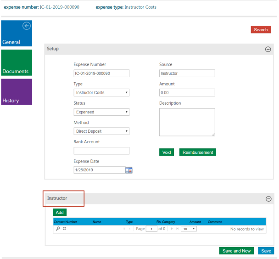The image size is (279, 259).
Task: Click the red Search button
Action: tap(261, 30)
